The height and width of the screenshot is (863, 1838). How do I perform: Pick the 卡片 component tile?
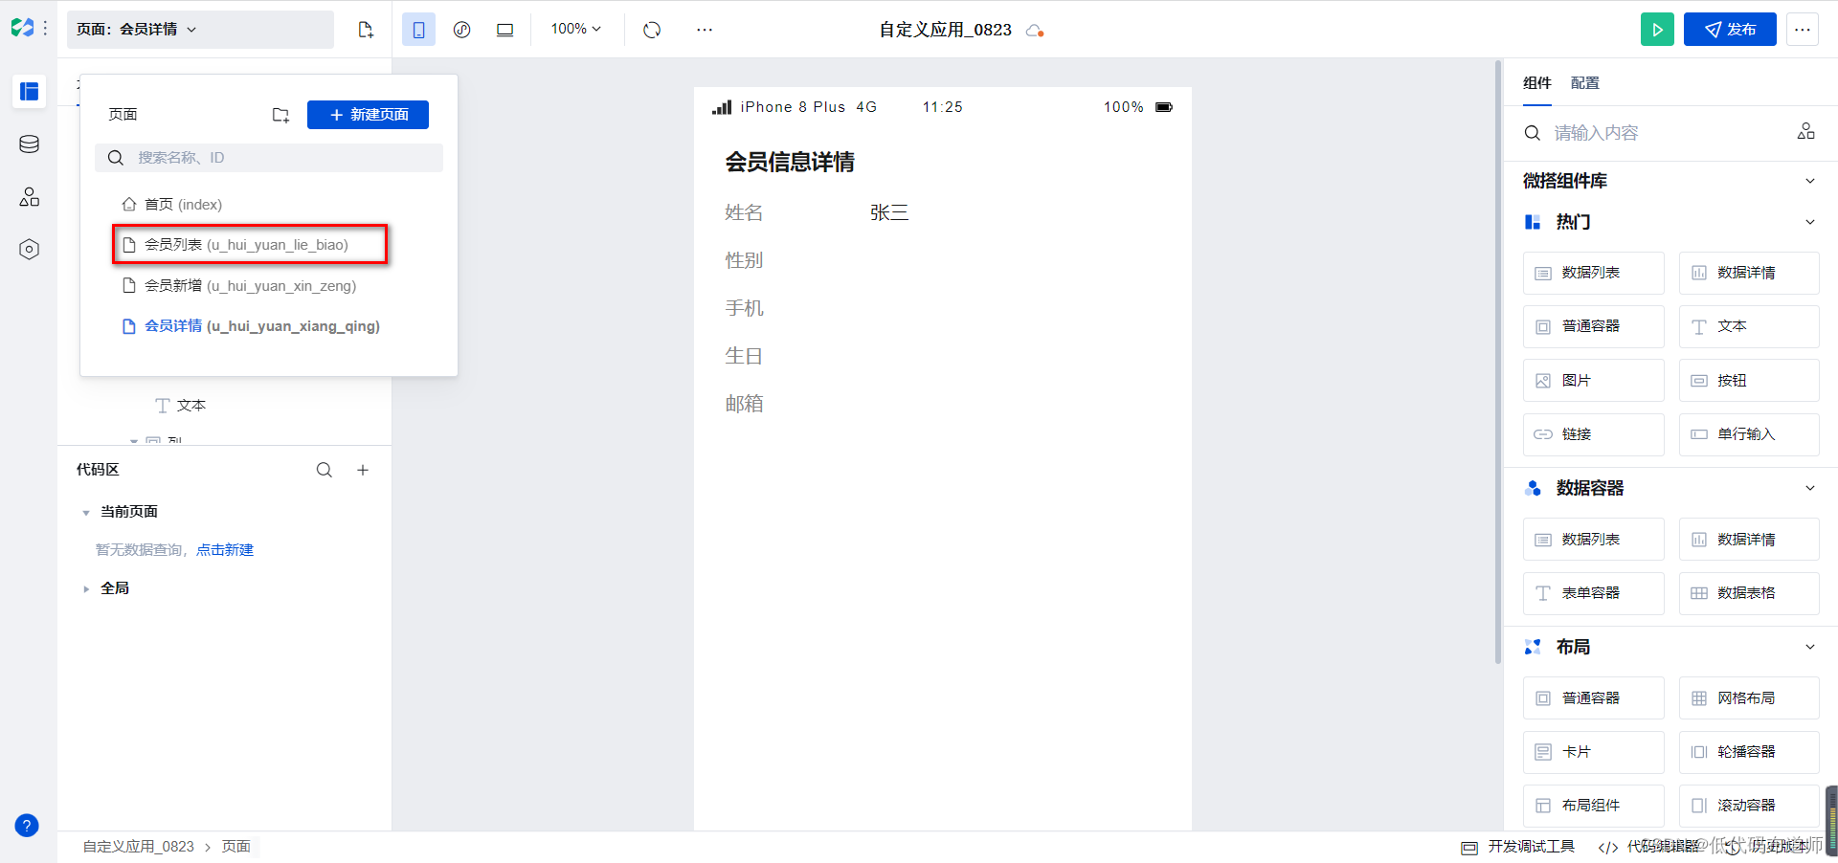tap(1594, 753)
